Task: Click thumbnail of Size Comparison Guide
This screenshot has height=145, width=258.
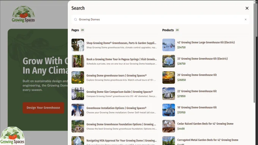Action: pyautogui.click(x=78, y=94)
